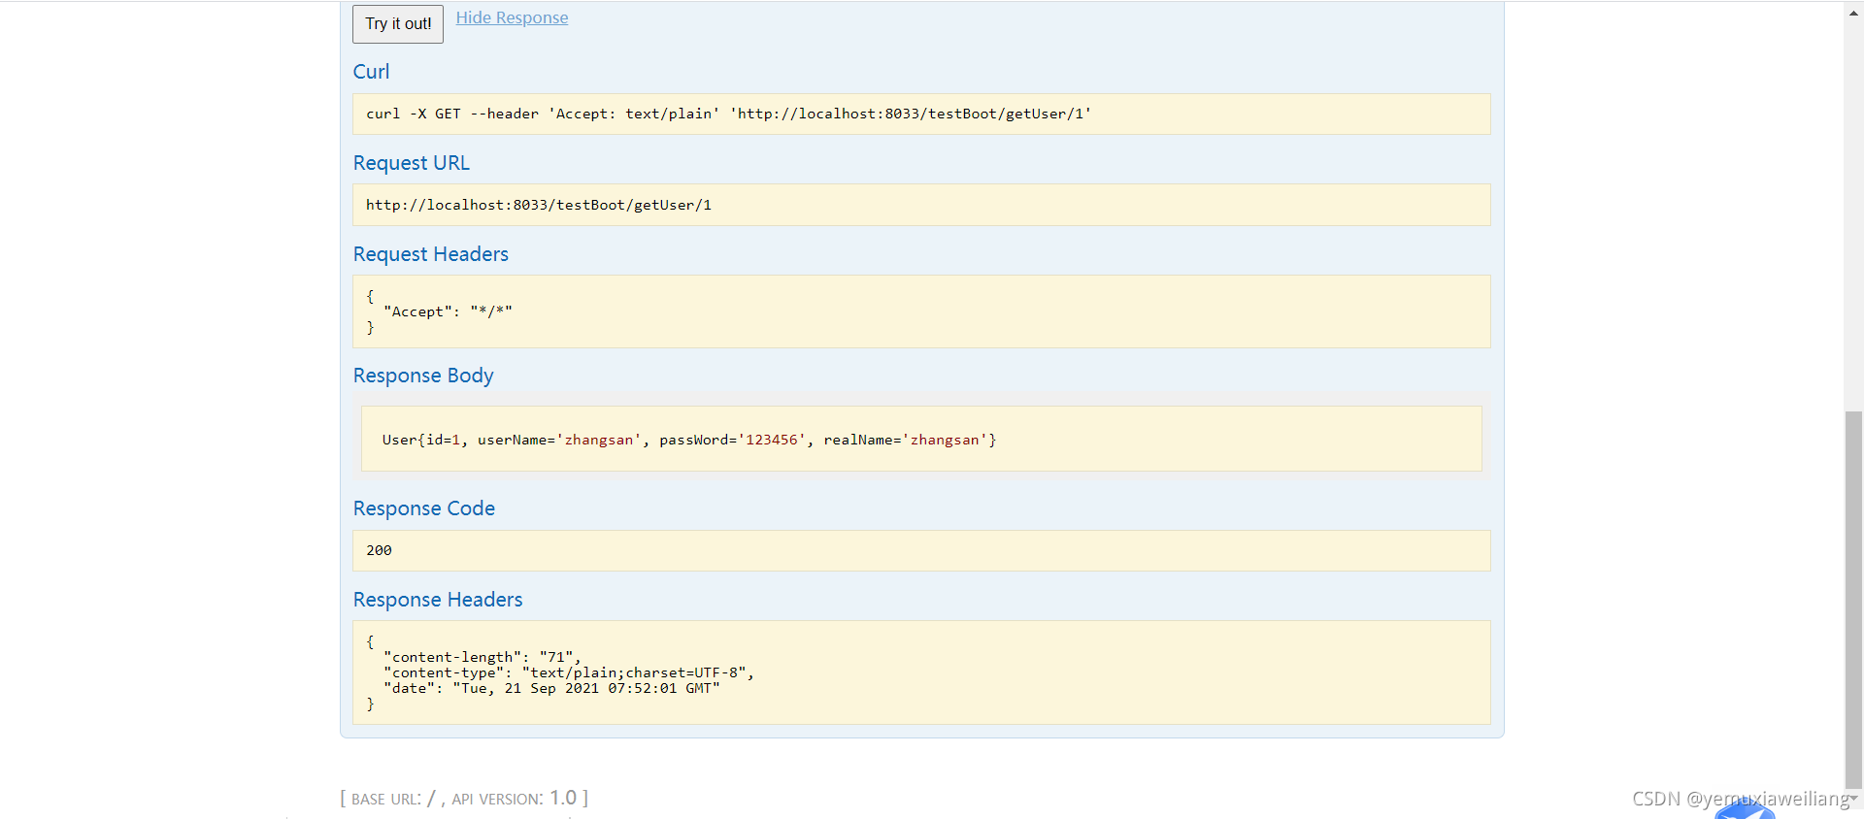Click the "content-type": "text/plain;charset=UTF-8" line
The height and width of the screenshot is (819, 1864).
click(569, 672)
